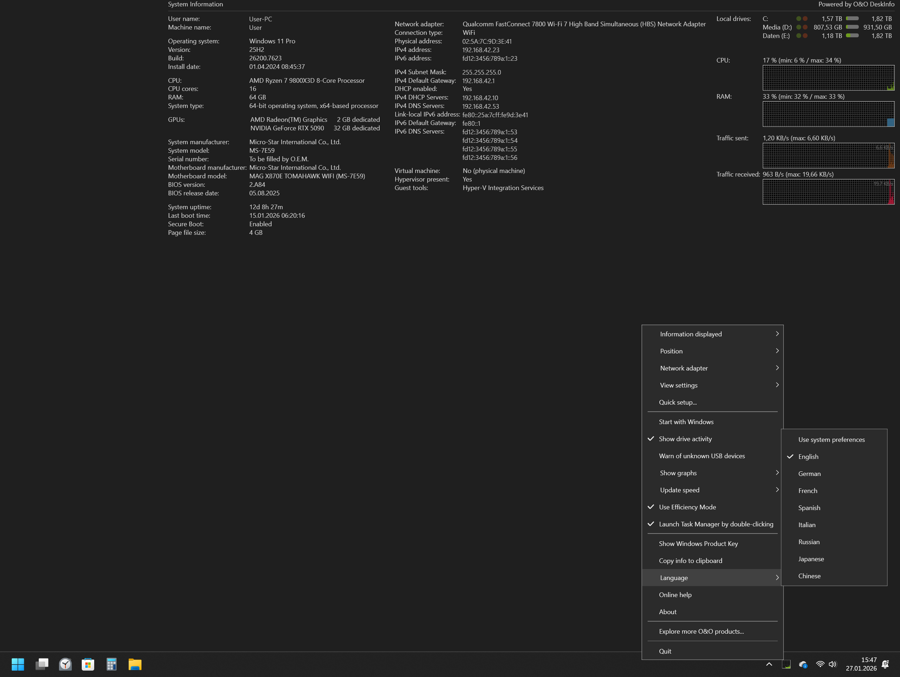Viewport: 900px width, 677px height.
Task: Click the CPU usage graph
Action: tap(828, 78)
